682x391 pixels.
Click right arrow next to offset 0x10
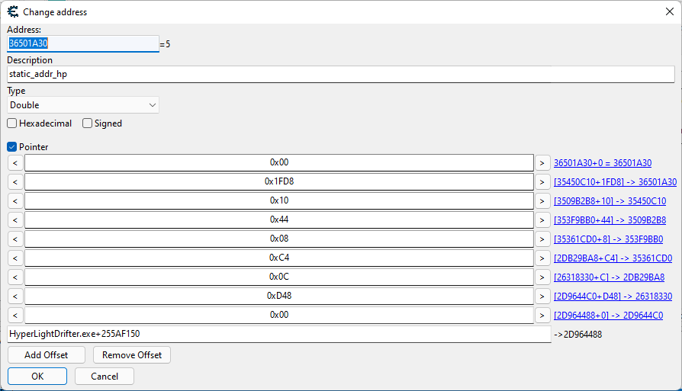coord(542,201)
